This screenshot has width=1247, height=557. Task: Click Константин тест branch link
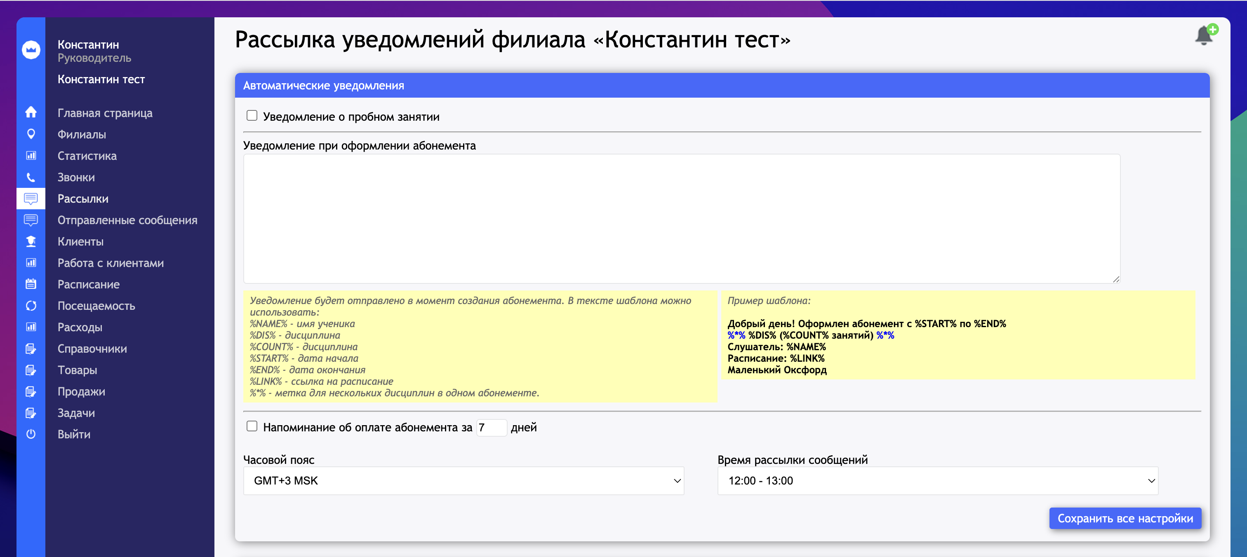(101, 79)
